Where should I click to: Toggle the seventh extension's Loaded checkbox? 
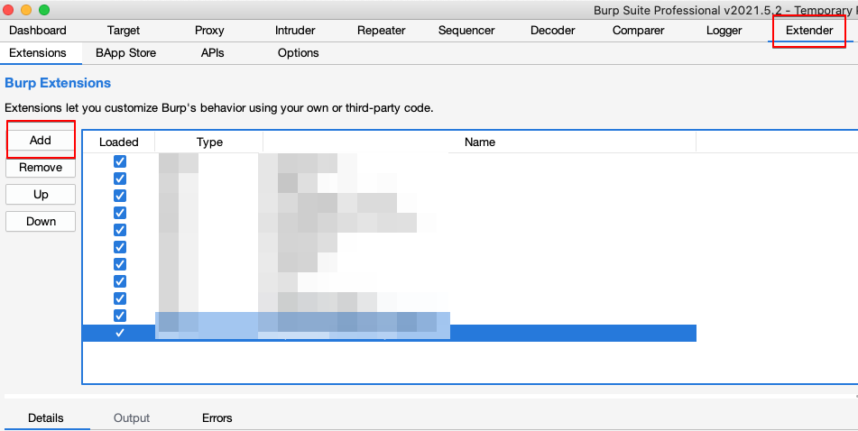click(x=120, y=264)
